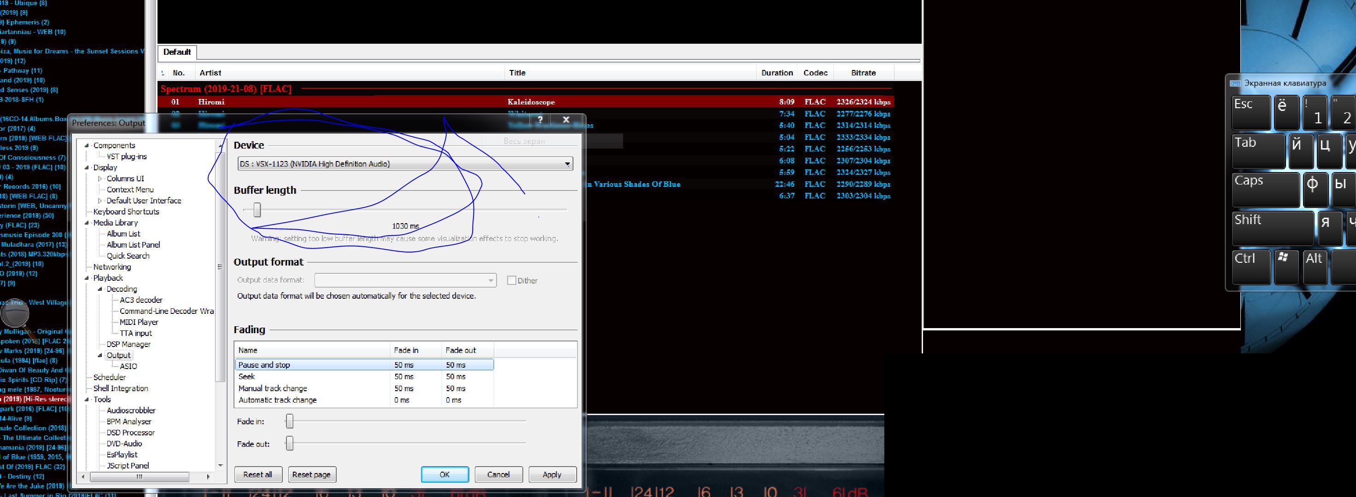Viewport: 1356px width, 497px height.
Task: Enable the Dither checkbox
Action: coord(511,280)
